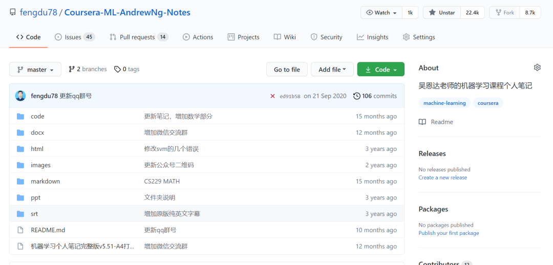The width and height of the screenshot is (553, 265).
Task: Click the About settings gear icon
Action: [537, 68]
